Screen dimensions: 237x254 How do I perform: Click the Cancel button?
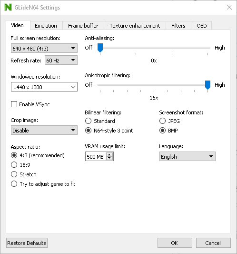[x=213, y=243]
